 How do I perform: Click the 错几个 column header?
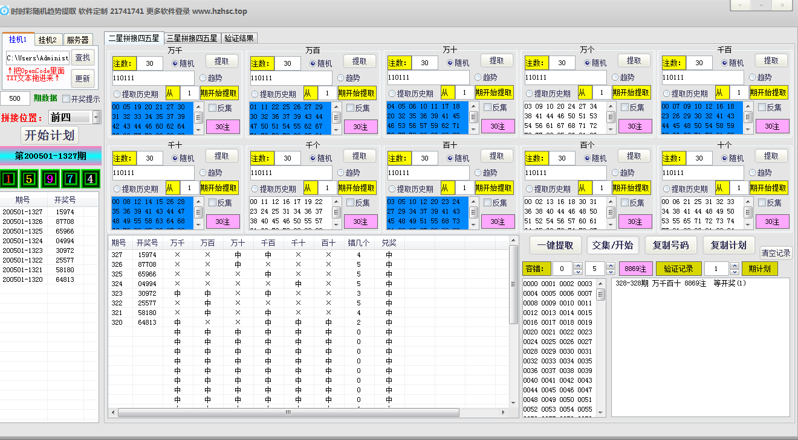[358, 243]
